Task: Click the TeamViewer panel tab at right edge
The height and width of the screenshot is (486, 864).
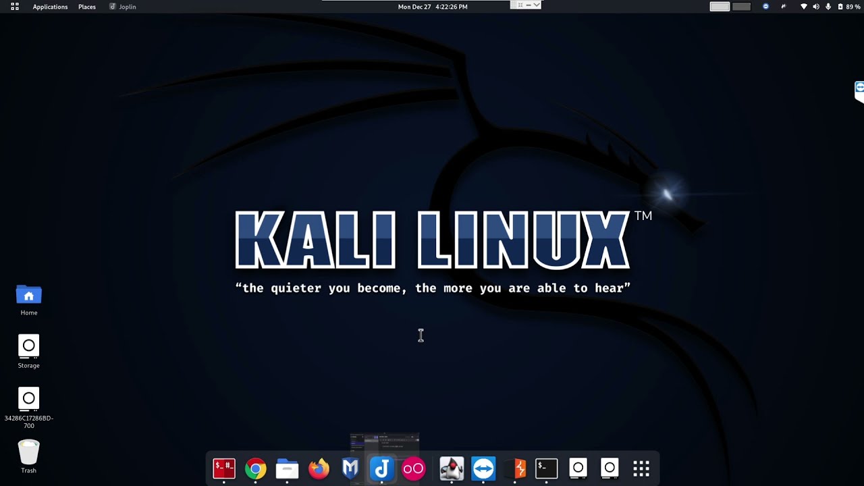Action: pyautogui.click(x=859, y=91)
